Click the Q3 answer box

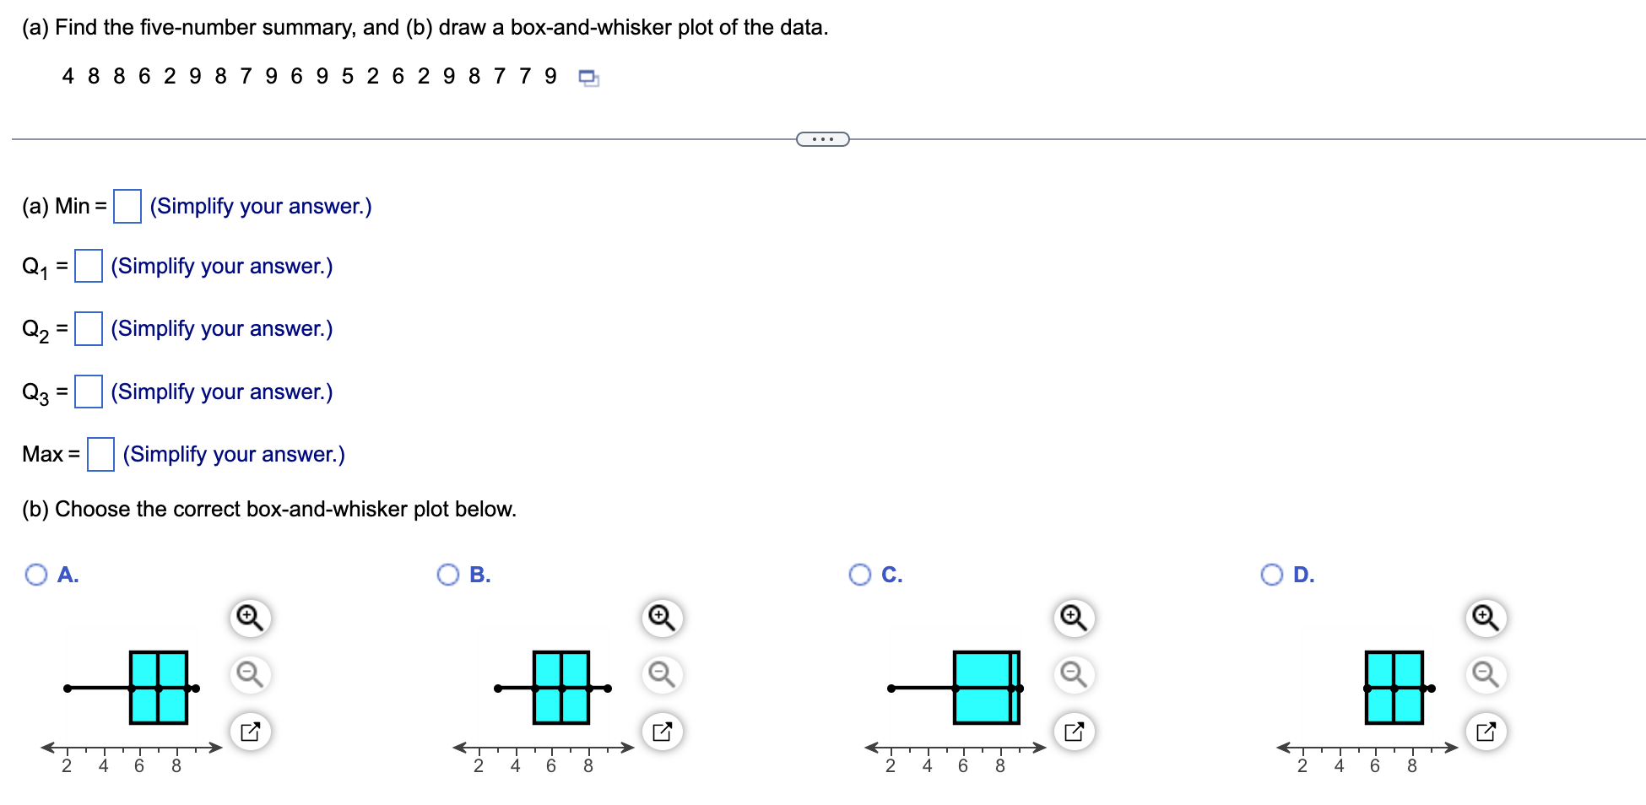click(87, 391)
